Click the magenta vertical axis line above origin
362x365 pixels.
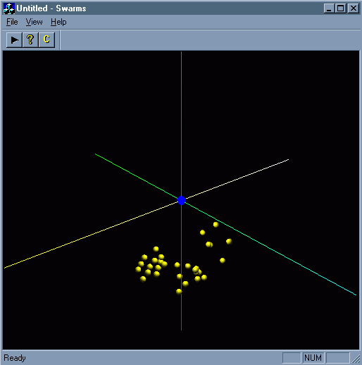coord(181,122)
